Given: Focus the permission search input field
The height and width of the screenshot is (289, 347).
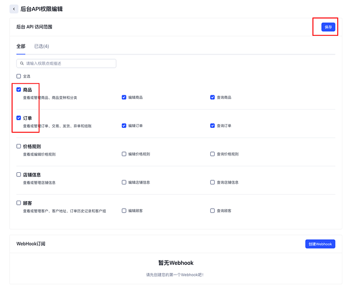Looking at the screenshot, I should (x=66, y=64).
